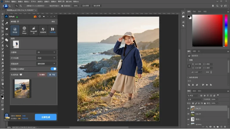Open the magic wand tab in S1PsAI sidebar
230x129 pixels.
7,23
